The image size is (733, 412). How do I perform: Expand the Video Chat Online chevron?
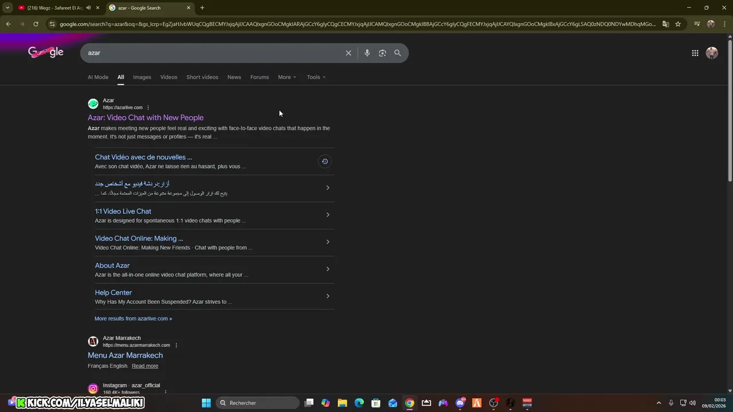[x=328, y=241]
